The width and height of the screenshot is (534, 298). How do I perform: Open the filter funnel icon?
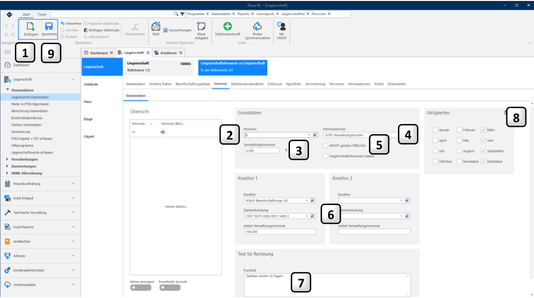pos(182,14)
